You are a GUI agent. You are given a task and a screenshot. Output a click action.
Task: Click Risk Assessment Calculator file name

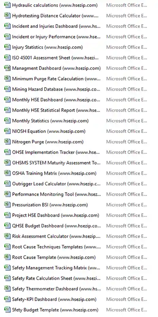coord(56,237)
